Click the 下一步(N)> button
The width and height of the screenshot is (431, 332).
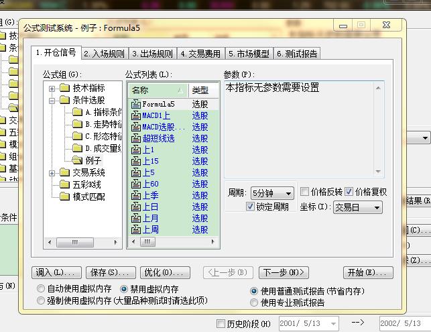click(x=284, y=272)
